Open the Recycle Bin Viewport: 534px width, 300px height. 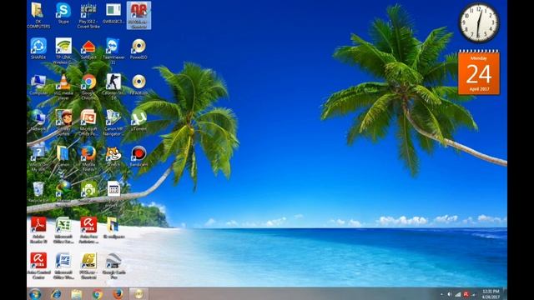[38, 192]
